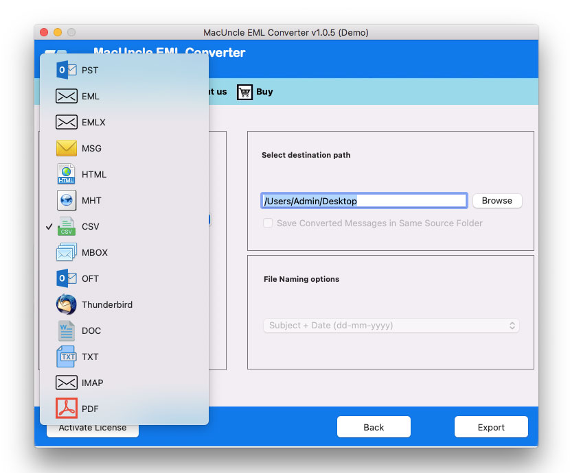Click the EMLX envelope icon
The image size is (570, 473).
(x=66, y=122)
